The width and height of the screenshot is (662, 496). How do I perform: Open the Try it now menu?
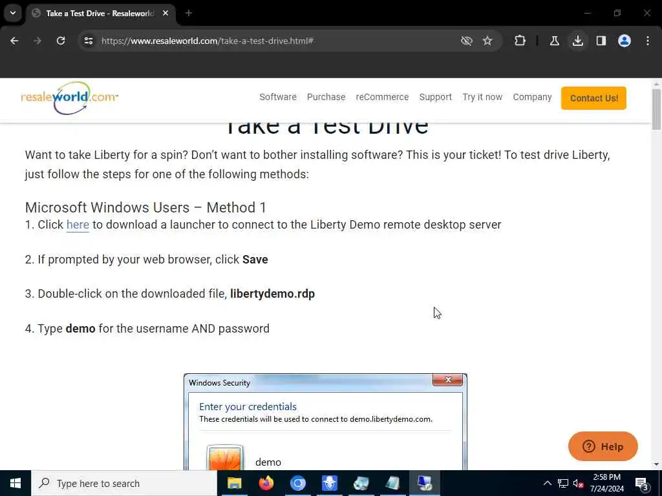(x=482, y=97)
